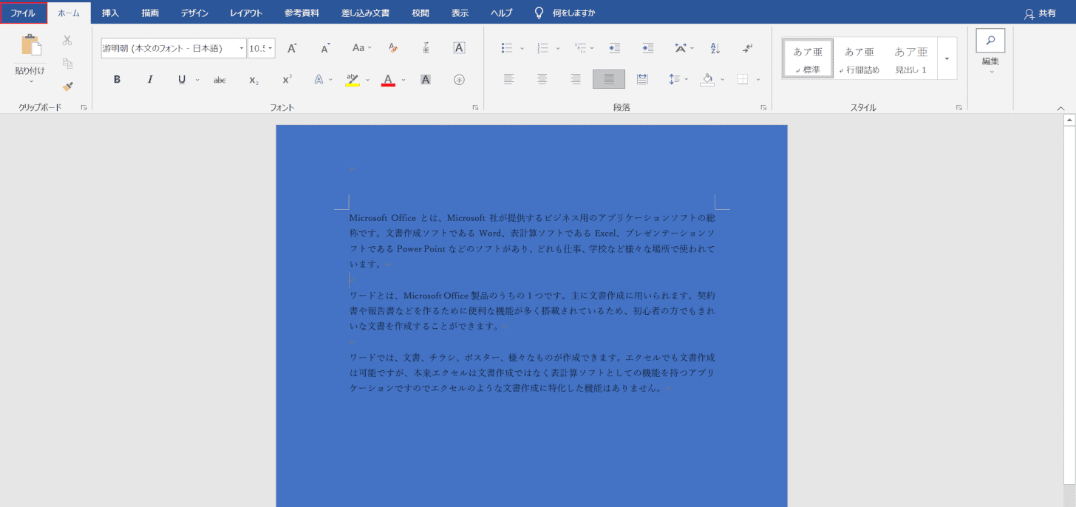
Task: Apply the 行間詰め style
Action: 859,58
